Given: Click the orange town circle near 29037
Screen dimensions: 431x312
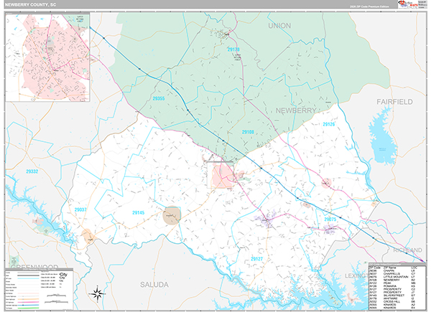Looking at the screenshot, I should (x=88, y=236).
